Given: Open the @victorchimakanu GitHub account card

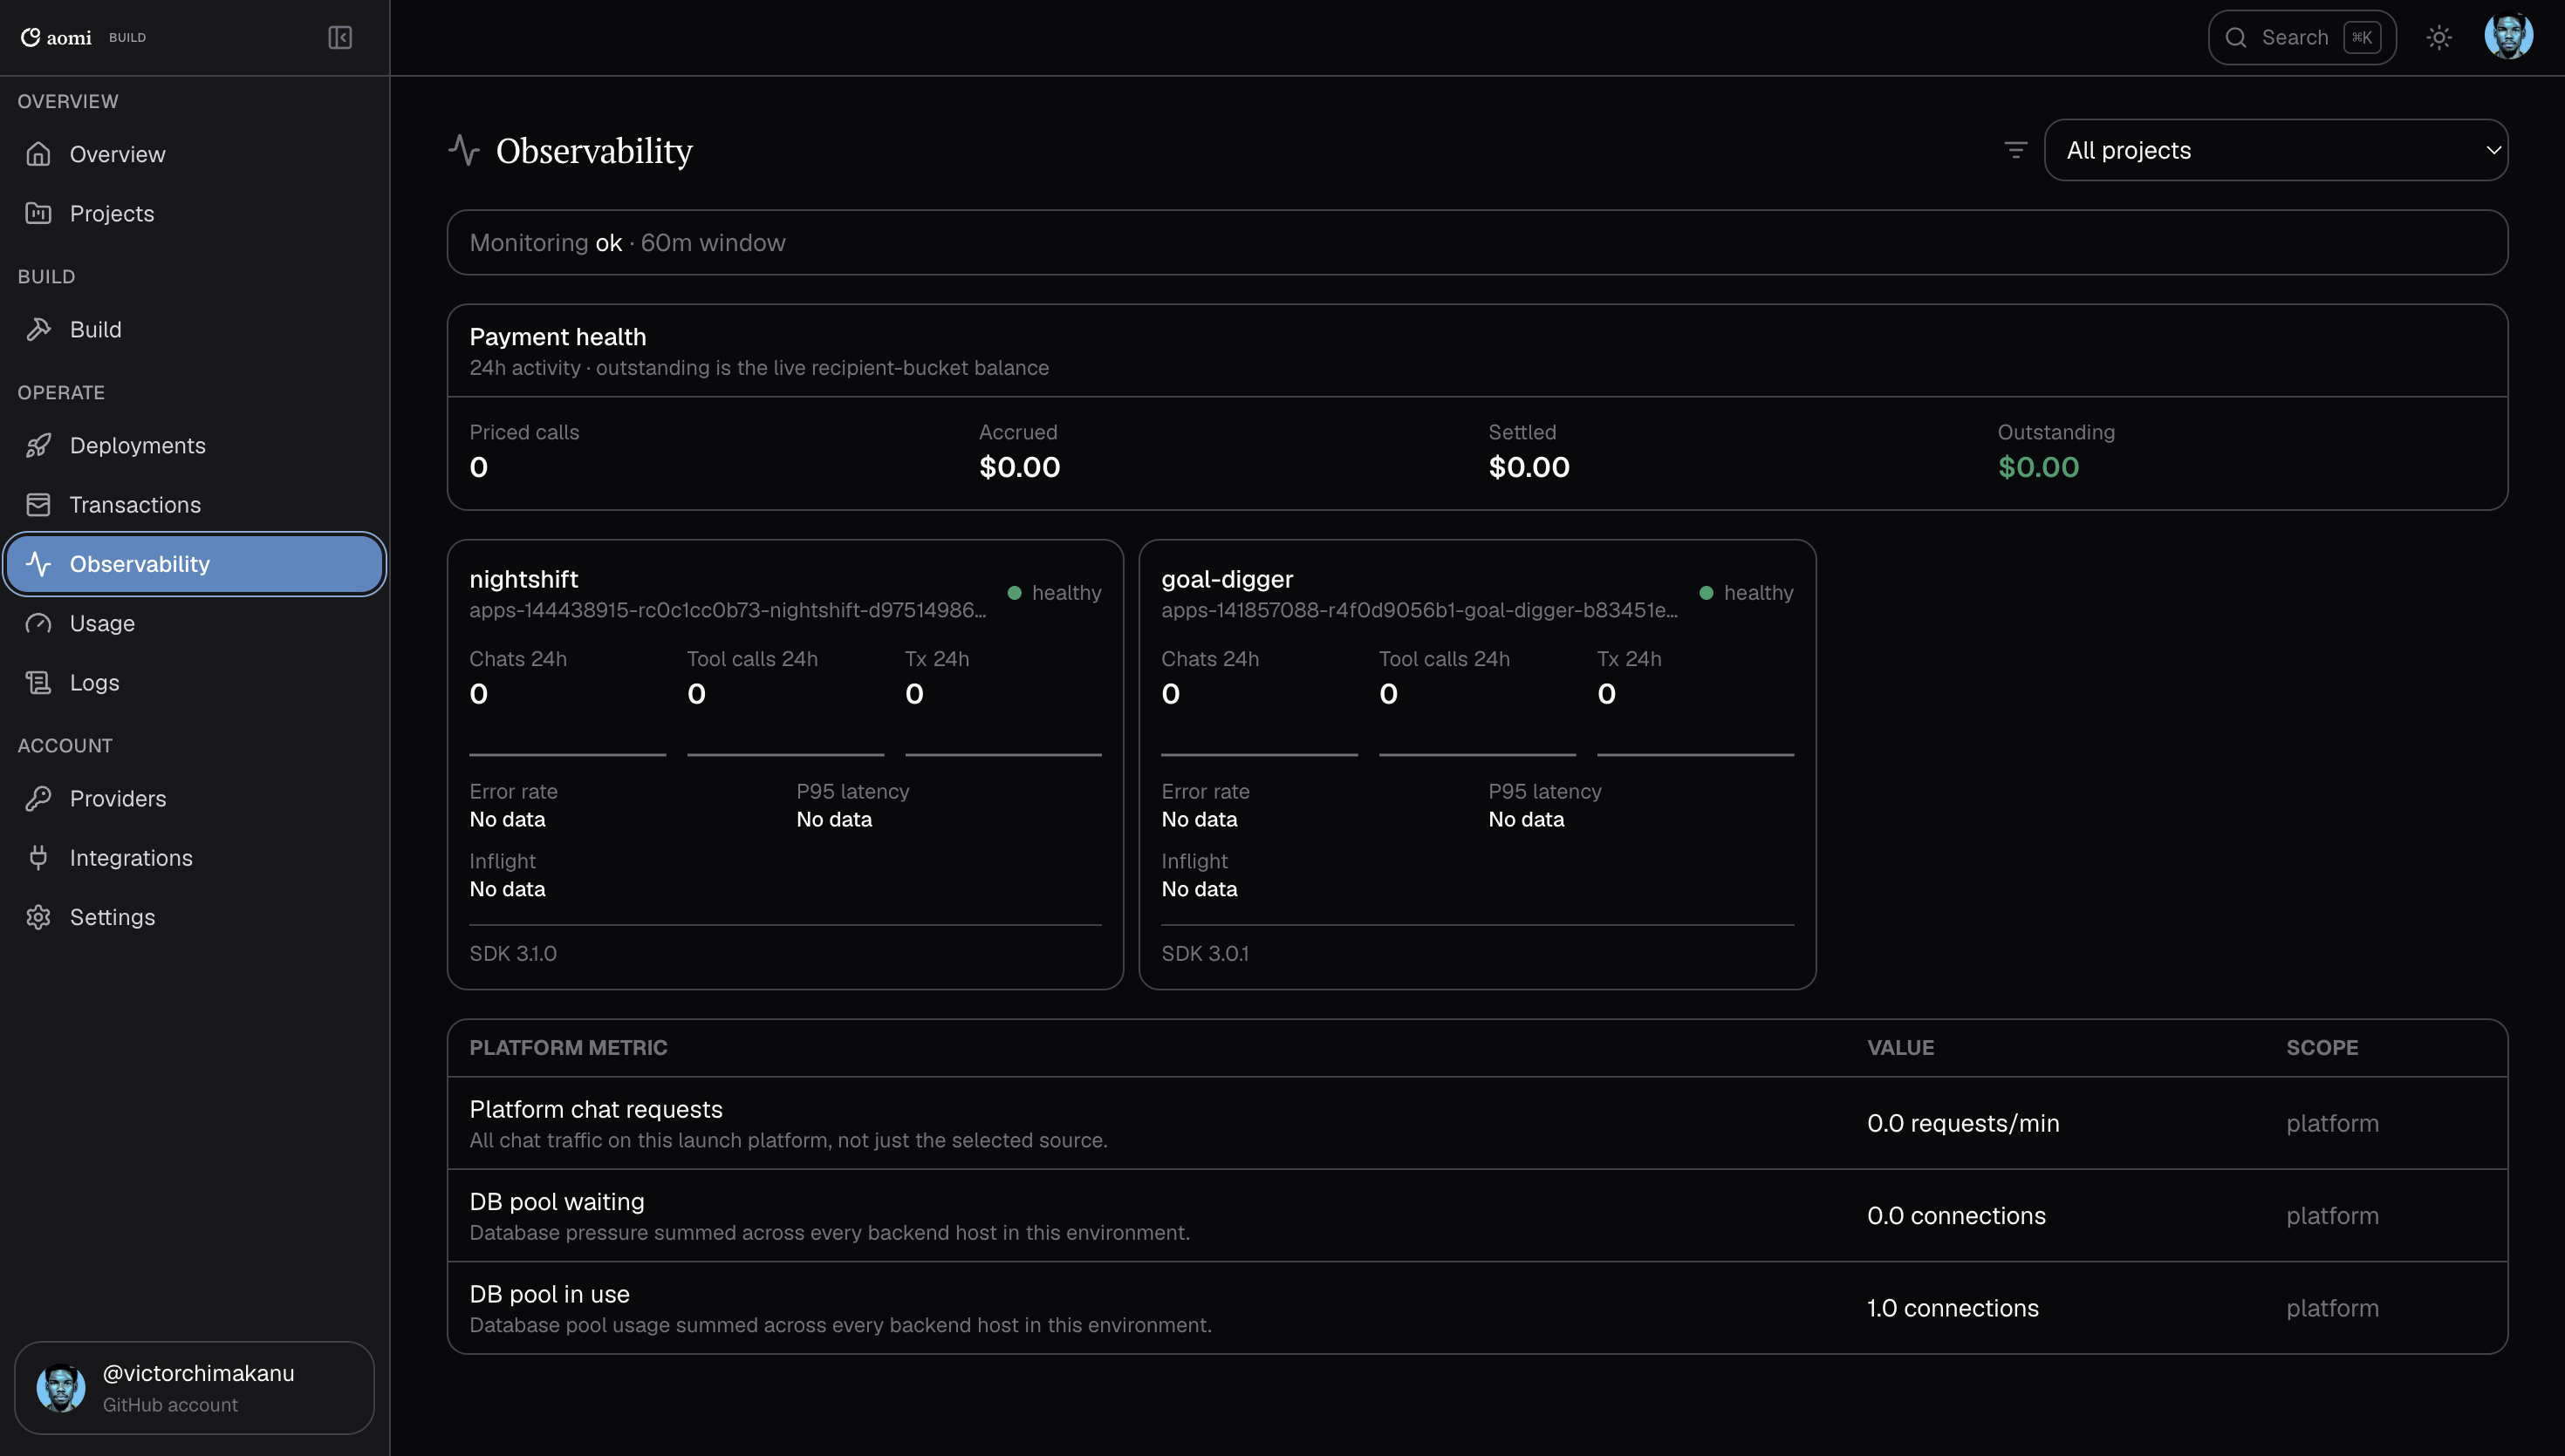Looking at the screenshot, I should click(195, 1388).
